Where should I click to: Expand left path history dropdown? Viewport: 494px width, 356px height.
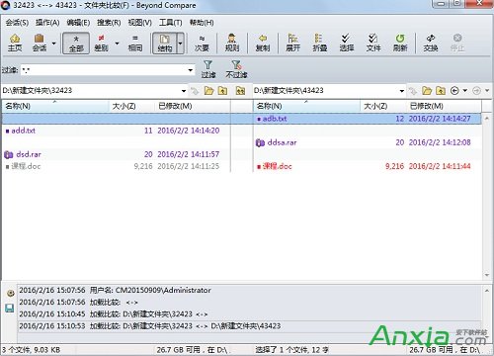(184, 91)
